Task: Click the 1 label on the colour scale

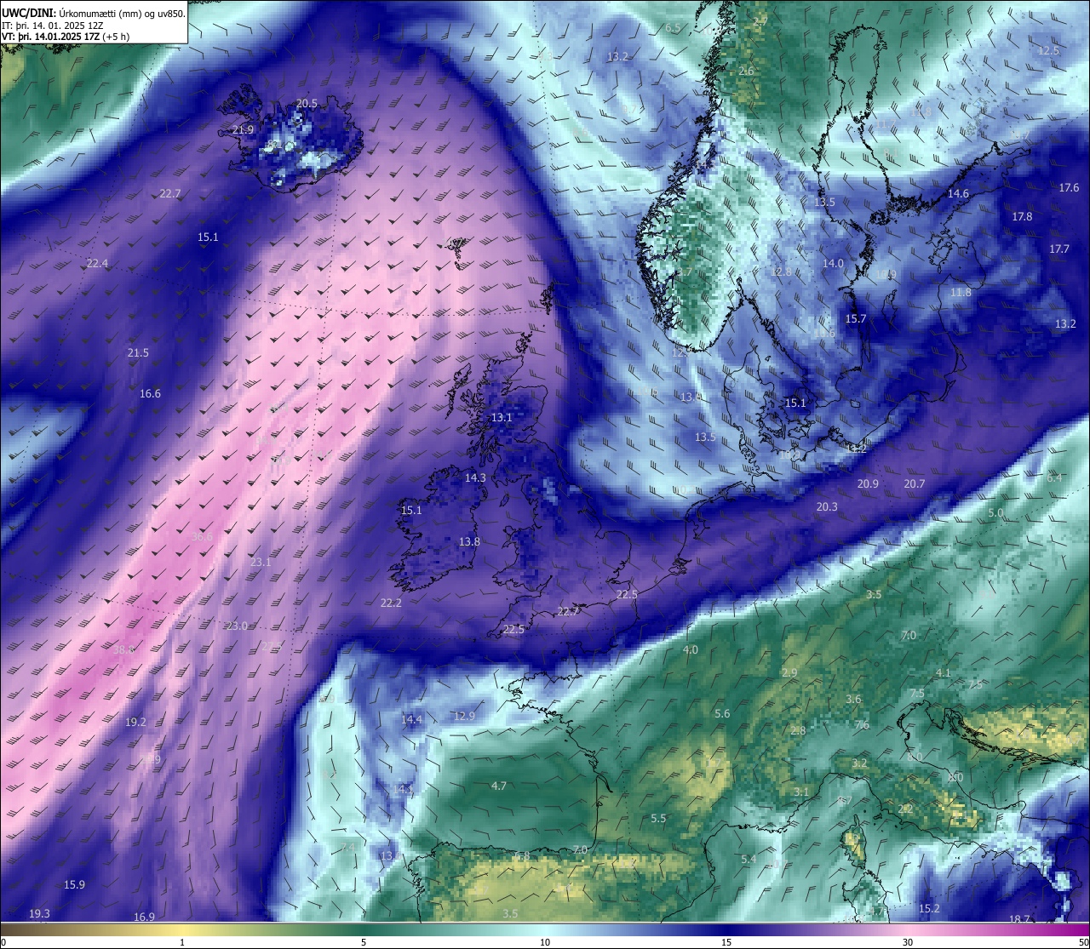Action: click(x=182, y=941)
